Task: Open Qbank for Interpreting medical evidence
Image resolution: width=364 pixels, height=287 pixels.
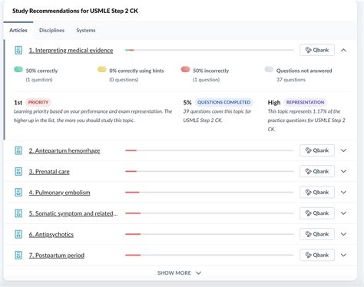Action: pyautogui.click(x=317, y=50)
